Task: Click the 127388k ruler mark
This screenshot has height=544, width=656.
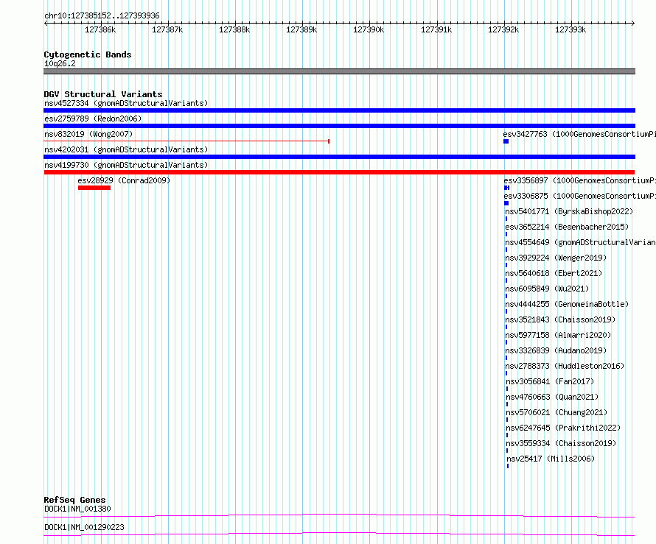Action: 234,29
